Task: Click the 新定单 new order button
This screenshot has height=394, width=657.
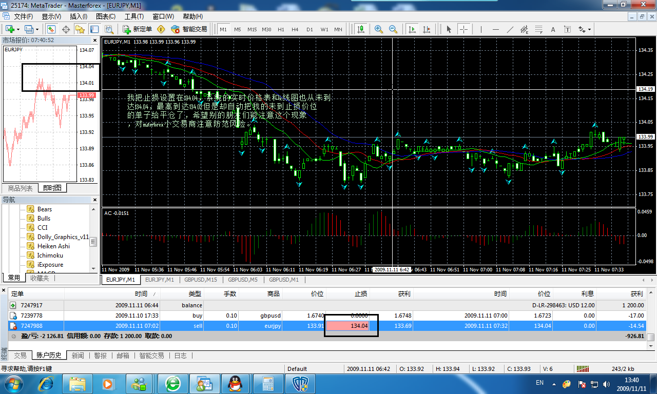Action: [137, 29]
